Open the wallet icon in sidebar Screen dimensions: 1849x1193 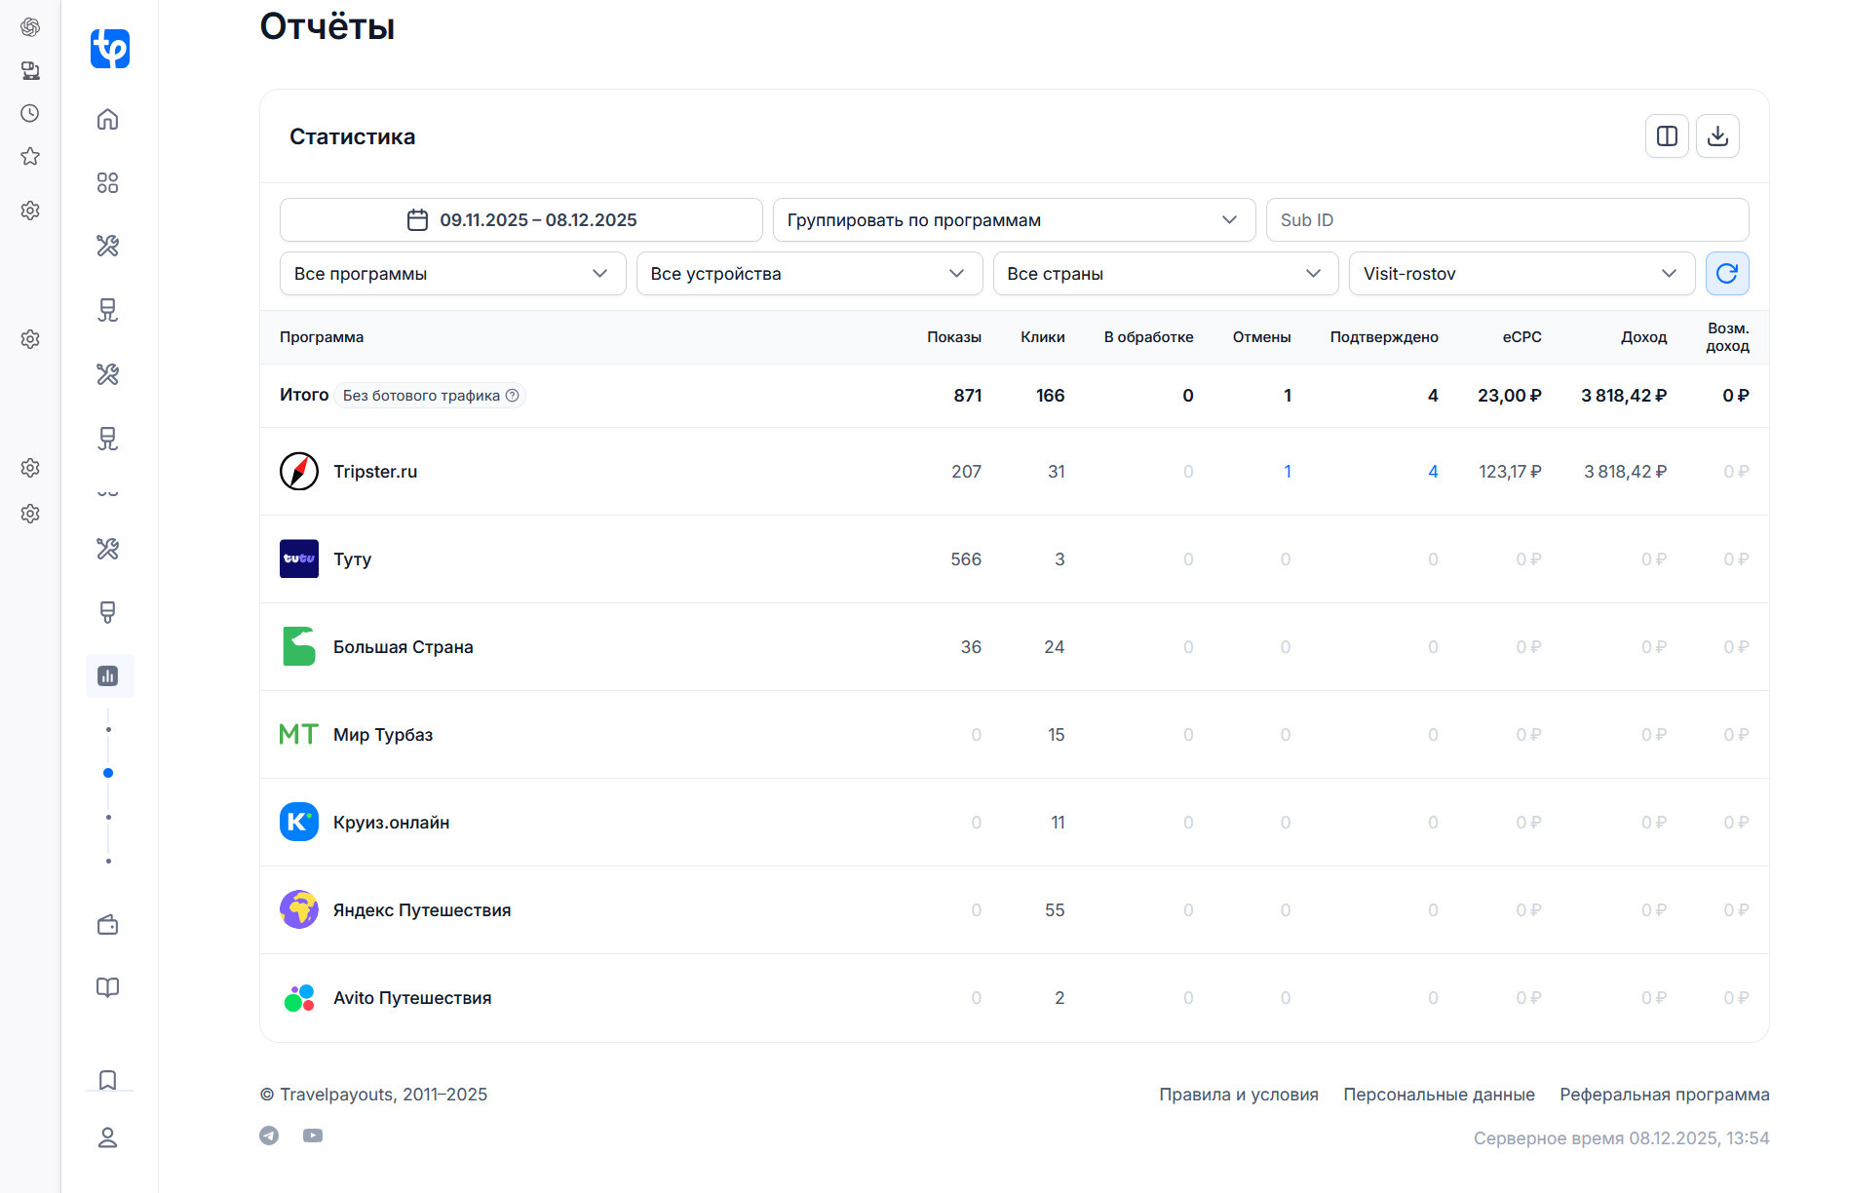pyautogui.click(x=108, y=925)
